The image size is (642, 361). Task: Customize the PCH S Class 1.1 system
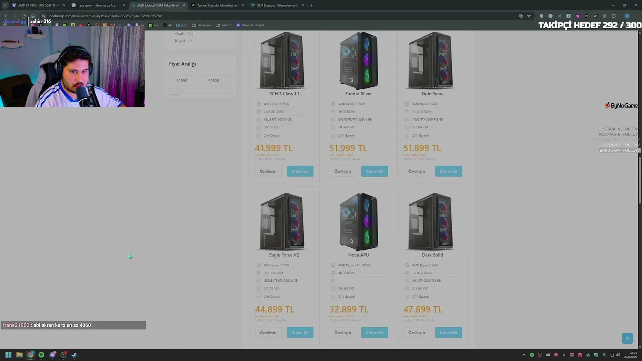coord(268,171)
